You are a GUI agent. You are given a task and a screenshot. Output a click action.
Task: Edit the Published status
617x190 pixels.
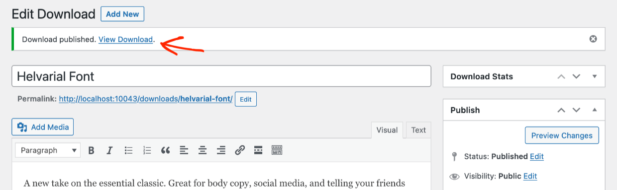click(537, 156)
